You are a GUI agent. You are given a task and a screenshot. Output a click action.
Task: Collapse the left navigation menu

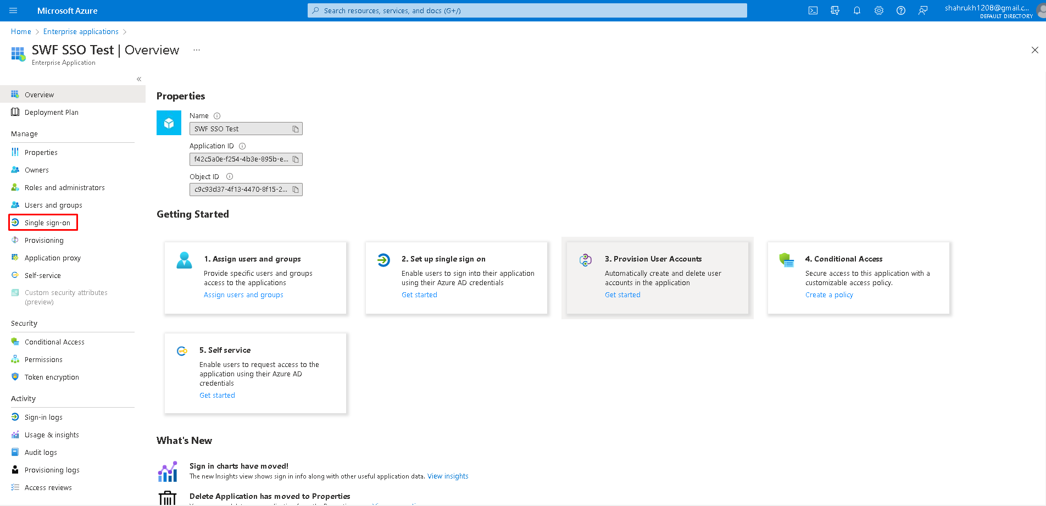(x=139, y=79)
